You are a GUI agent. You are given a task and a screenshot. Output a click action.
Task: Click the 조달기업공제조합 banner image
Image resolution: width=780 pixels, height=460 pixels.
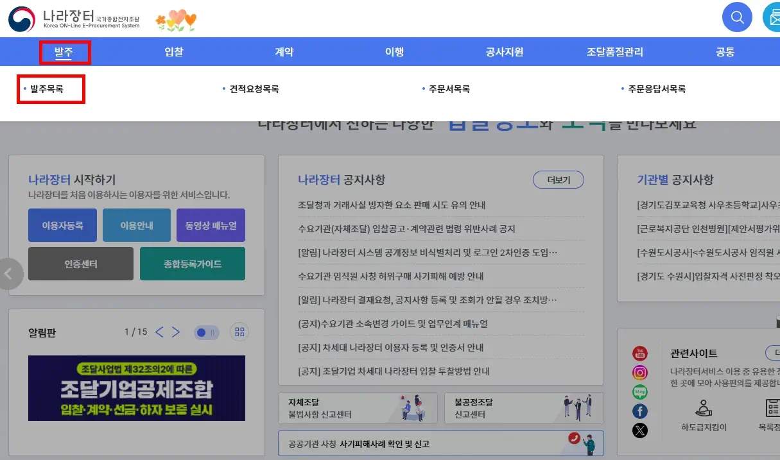pos(137,388)
